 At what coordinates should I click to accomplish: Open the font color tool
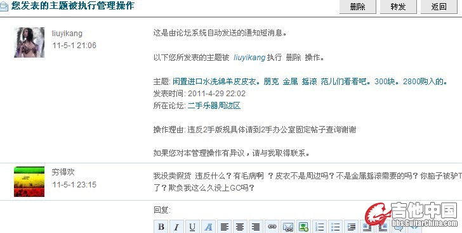208,227
